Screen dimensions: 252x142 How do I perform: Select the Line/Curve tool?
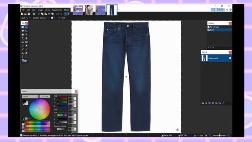26,57
